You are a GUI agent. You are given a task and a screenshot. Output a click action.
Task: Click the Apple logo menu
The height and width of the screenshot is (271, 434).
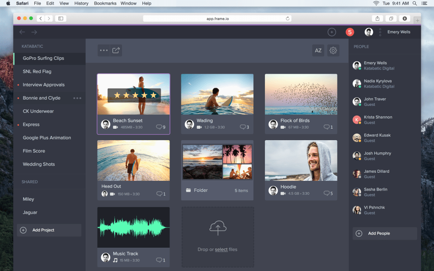coord(8,3)
